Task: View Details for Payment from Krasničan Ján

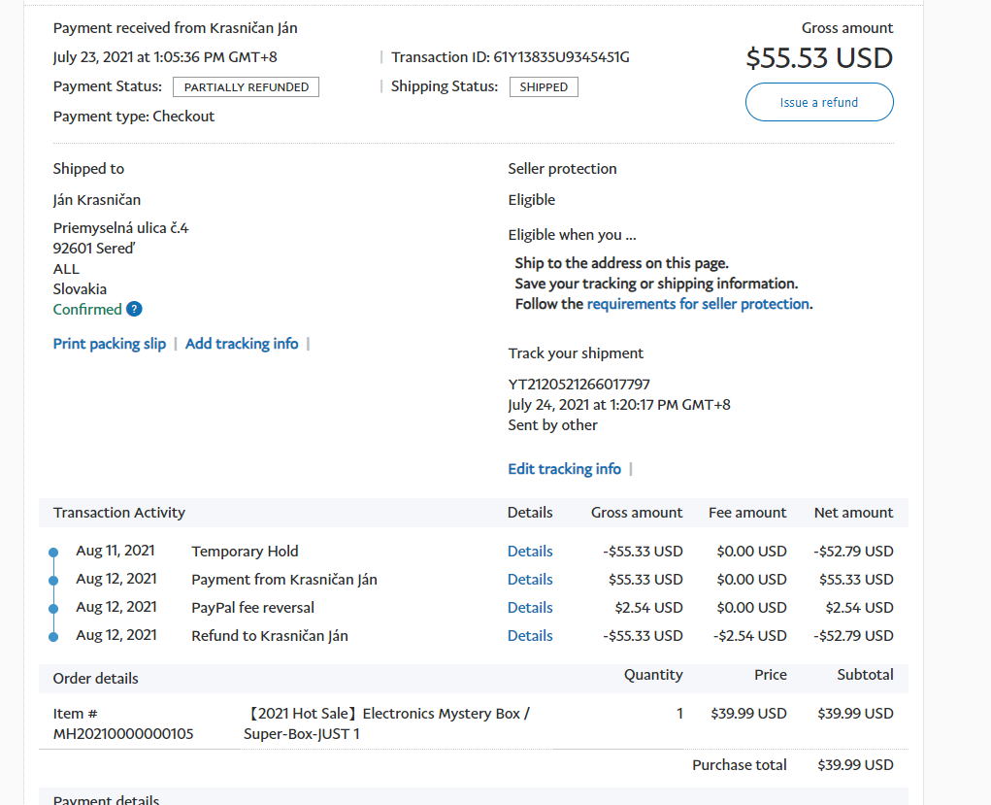Action: click(530, 580)
